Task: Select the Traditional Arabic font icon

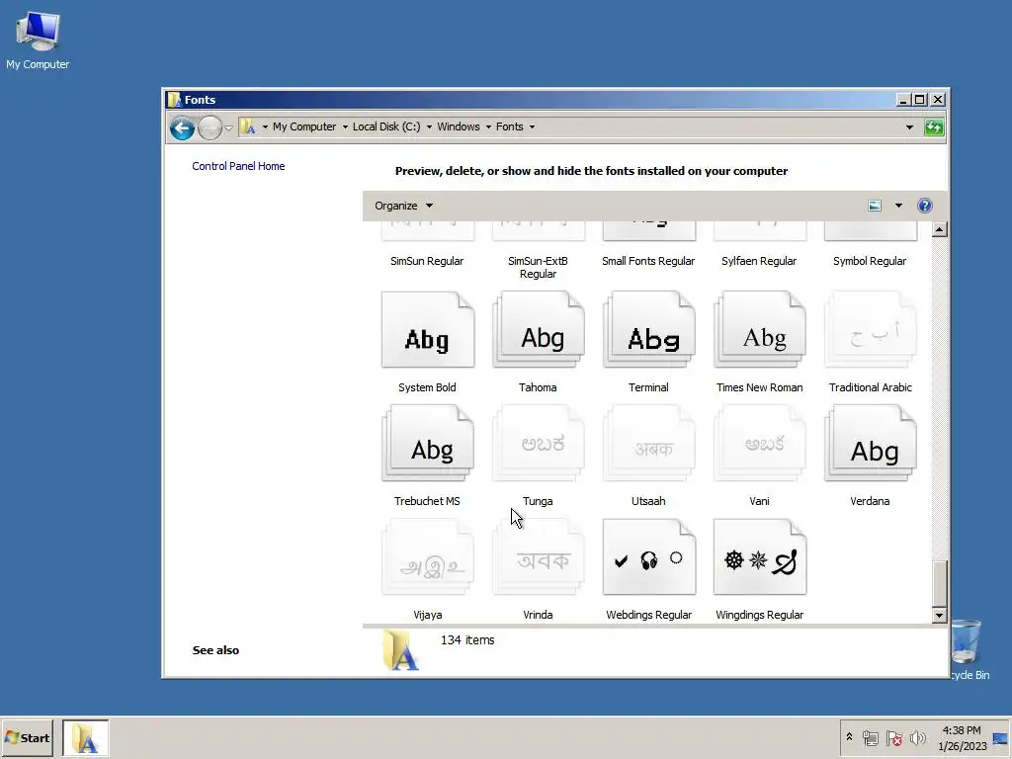Action: coord(871,330)
